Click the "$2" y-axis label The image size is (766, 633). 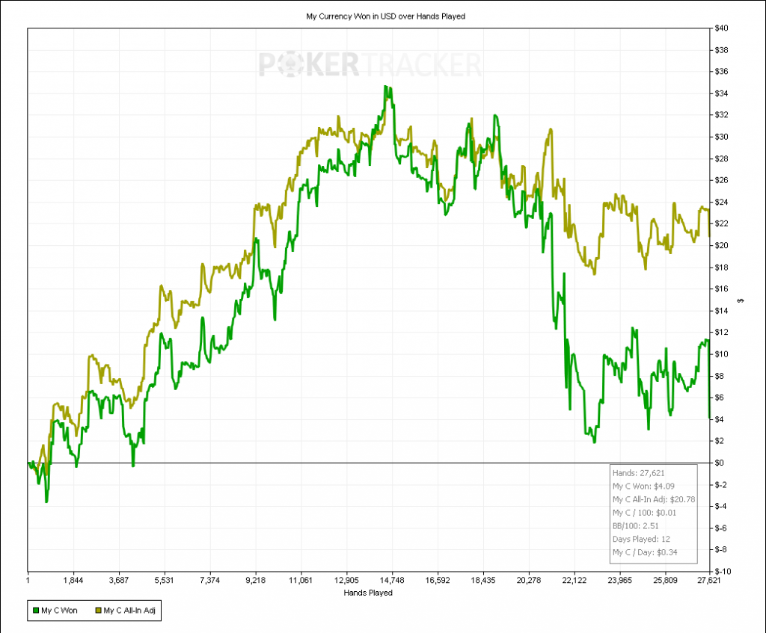tap(719, 441)
